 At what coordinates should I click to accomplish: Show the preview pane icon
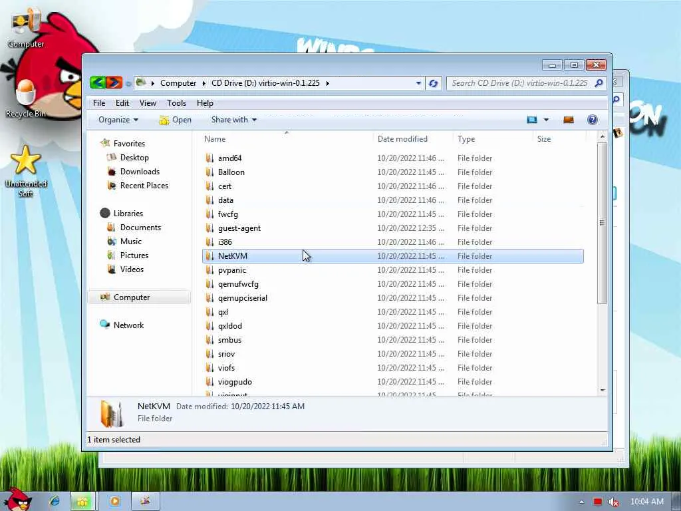569,120
